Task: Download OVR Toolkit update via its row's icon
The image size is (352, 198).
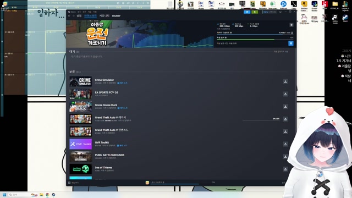Action: click(285, 144)
